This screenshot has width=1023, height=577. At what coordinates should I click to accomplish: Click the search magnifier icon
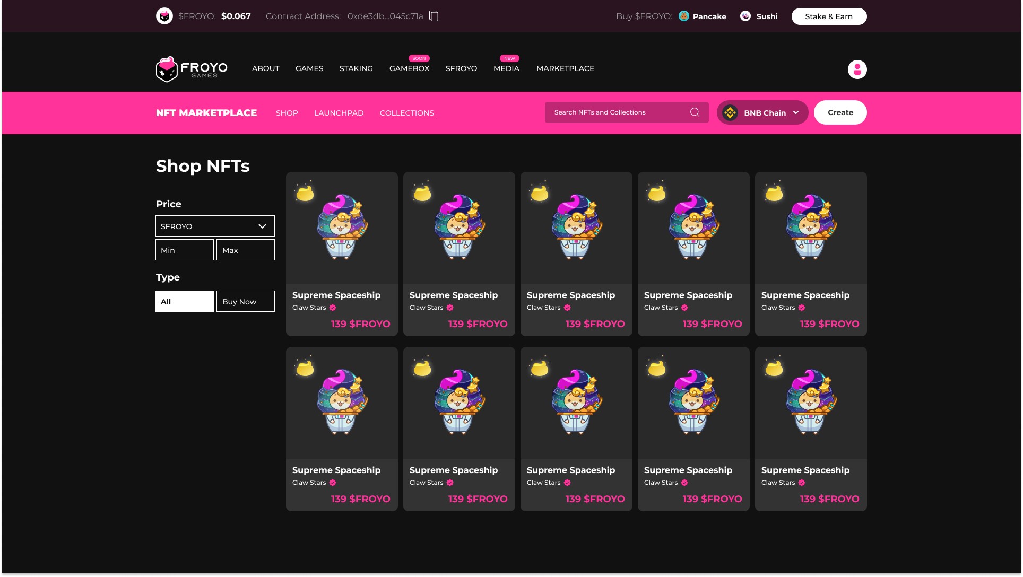click(x=695, y=112)
